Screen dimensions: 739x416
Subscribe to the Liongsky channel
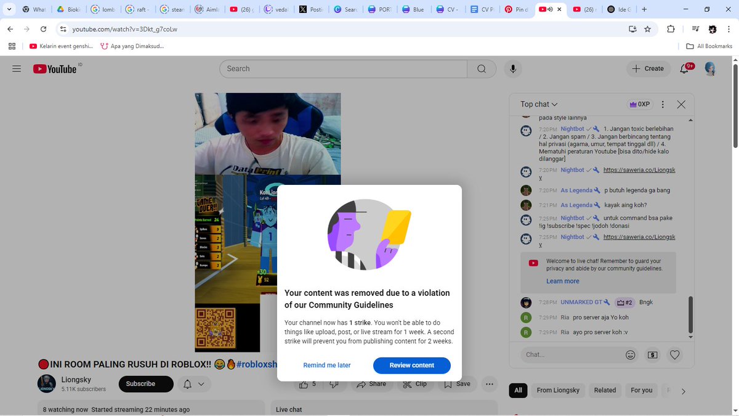point(146,384)
